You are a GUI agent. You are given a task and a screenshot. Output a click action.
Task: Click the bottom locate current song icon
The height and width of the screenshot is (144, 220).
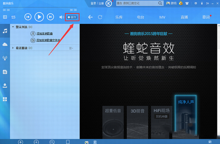click(36, 142)
